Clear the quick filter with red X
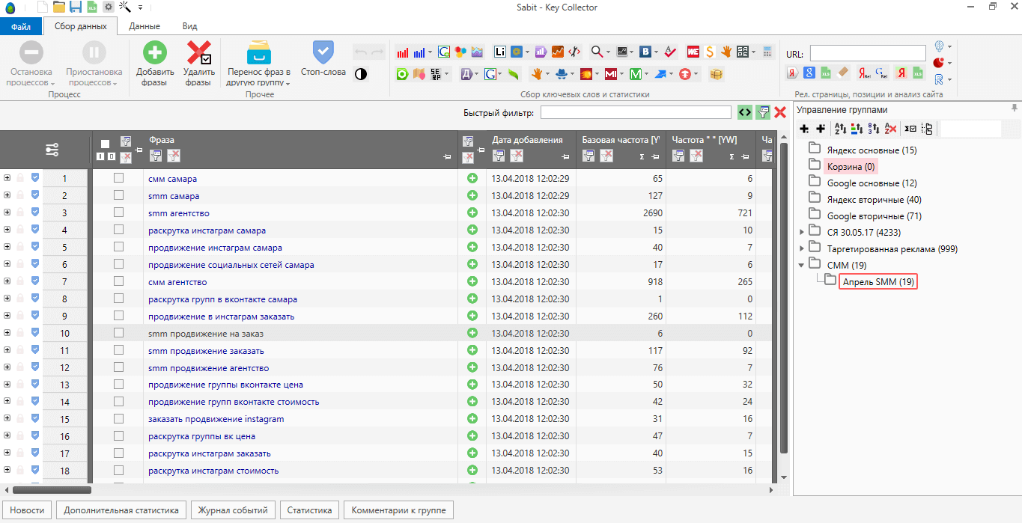Image resolution: width=1022 pixels, height=523 pixels. coord(780,112)
